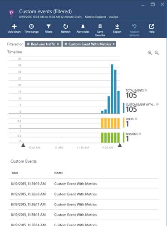Click info icon next to Total Events
The width and height of the screenshot is (167, 226).
[x=146, y=90]
